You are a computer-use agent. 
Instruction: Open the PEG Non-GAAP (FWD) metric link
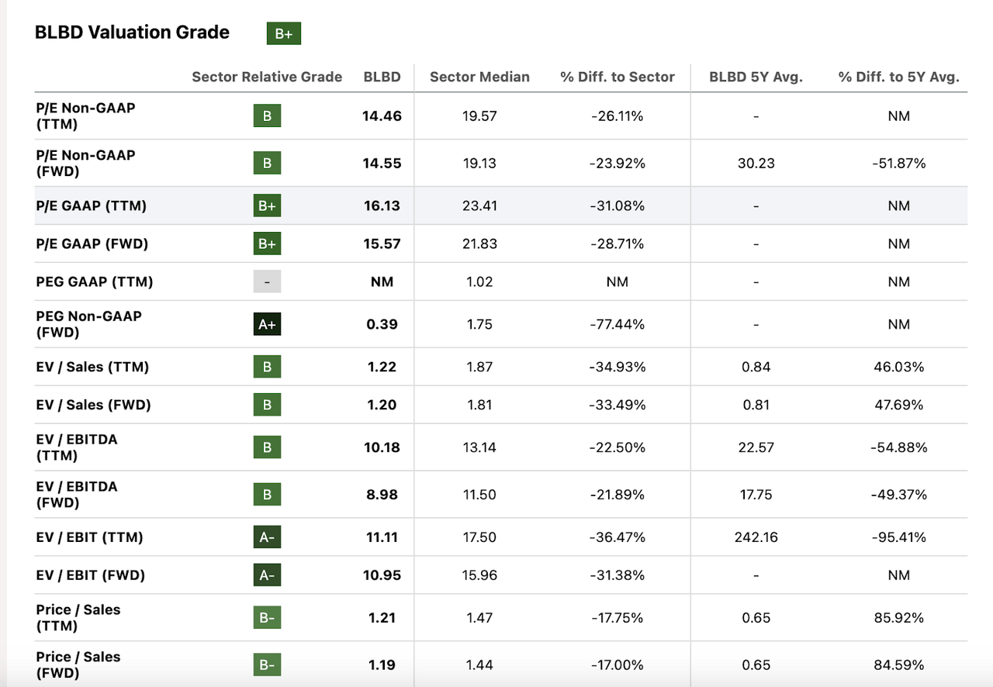click(x=88, y=325)
